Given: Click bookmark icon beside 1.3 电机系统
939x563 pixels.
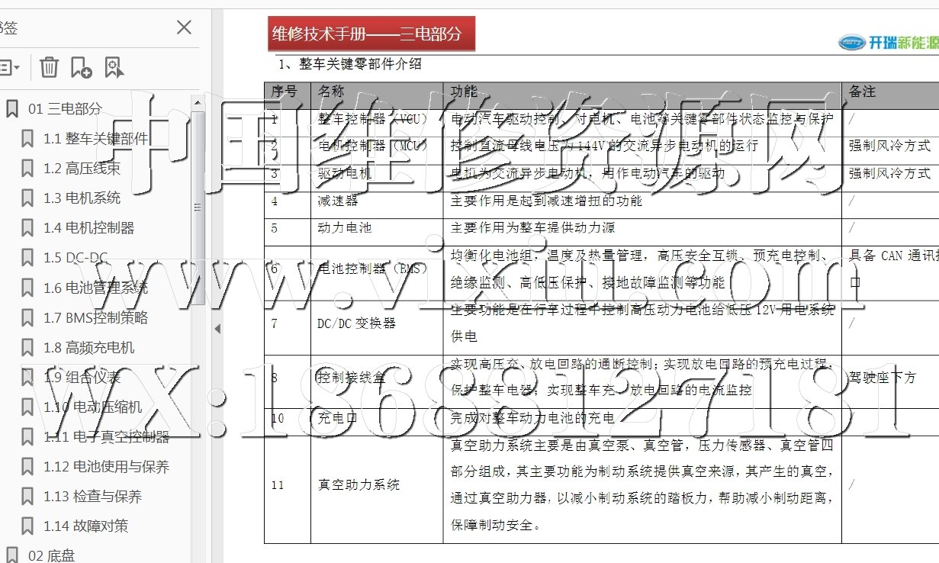Looking at the screenshot, I should click(x=27, y=198).
